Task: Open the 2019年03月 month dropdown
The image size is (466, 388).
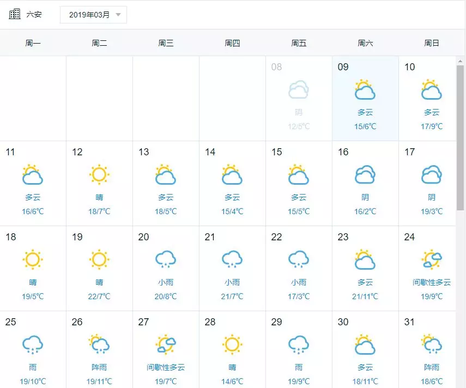Action: pyautogui.click(x=93, y=15)
